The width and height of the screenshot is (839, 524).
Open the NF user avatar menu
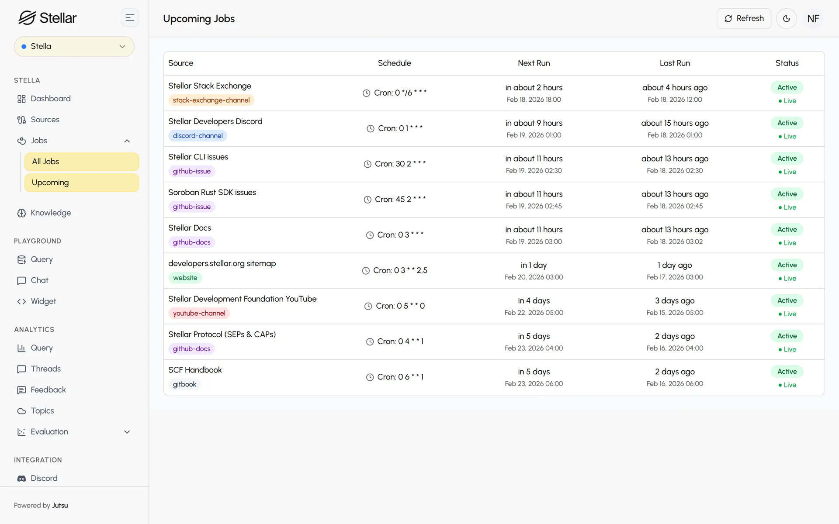click(813, 19)
